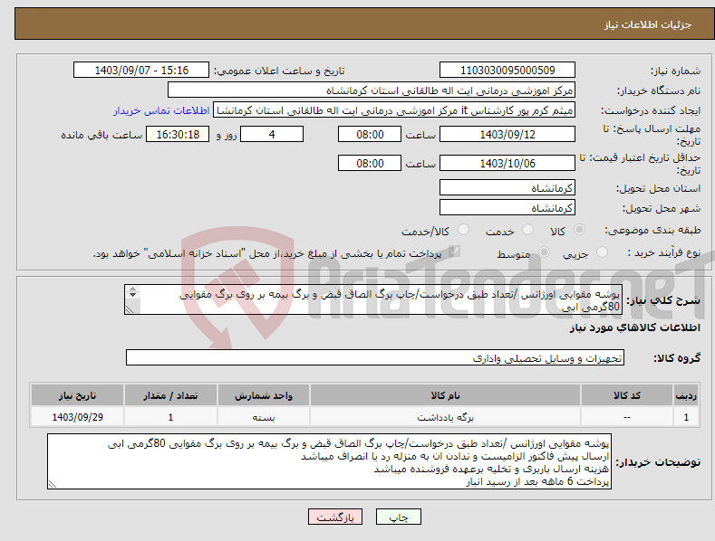Click the scroll up arrow in شرح کلی نیاز

[132, 289]
